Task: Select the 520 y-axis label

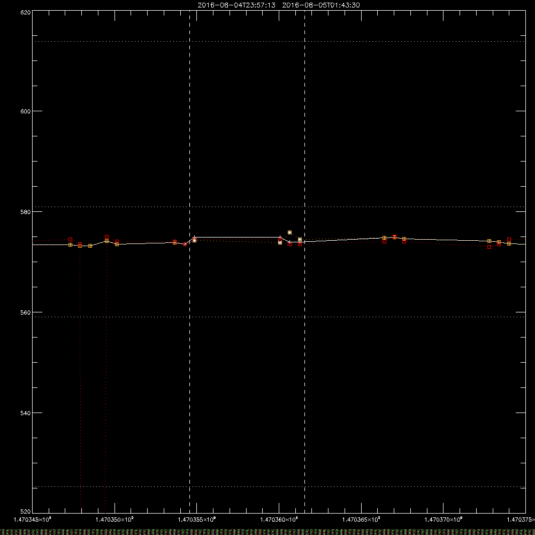Action: pos(26,511)
